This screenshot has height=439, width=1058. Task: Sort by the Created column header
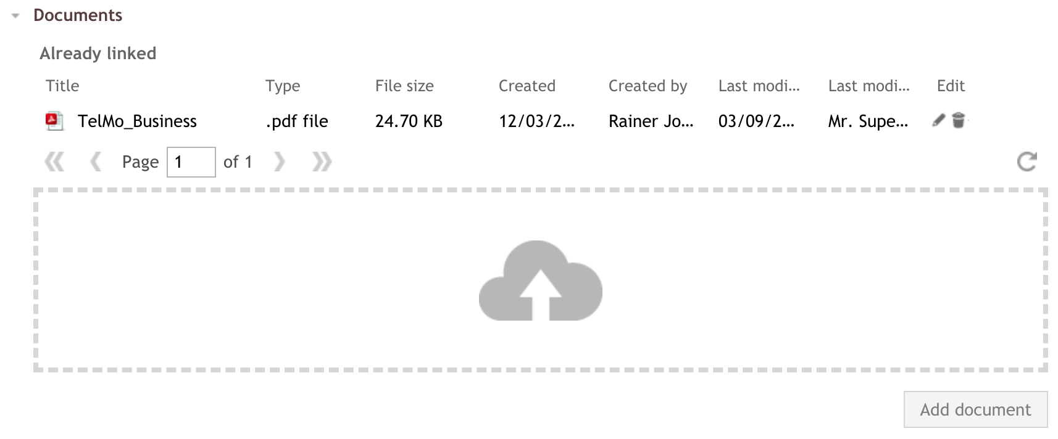tap(527, 86)
